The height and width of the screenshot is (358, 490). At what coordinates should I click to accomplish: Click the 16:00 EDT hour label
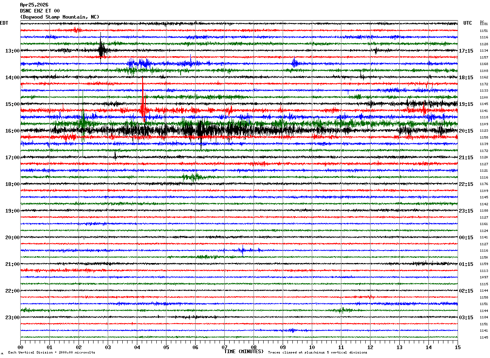click(12, 131)
